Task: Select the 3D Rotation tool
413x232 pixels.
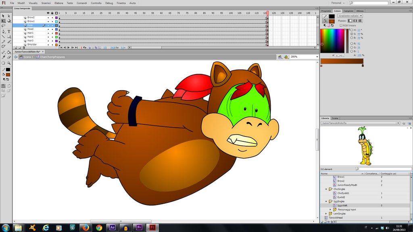Action: click(x=9, y=21)
